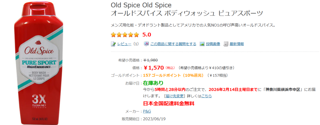Click the こちら details link
This screenshot has width=320, height=125.
207,96
